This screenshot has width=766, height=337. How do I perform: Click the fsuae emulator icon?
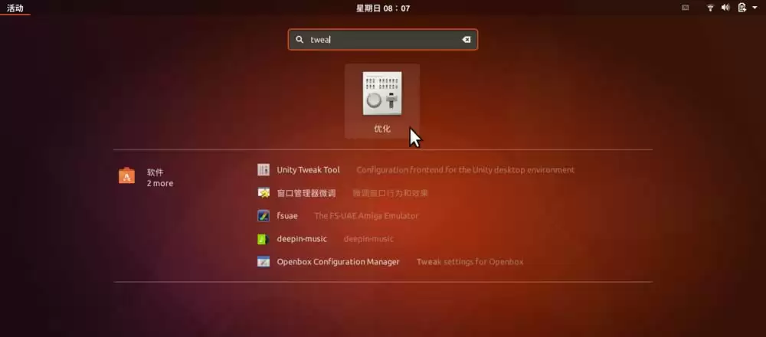(x=264, y=216)
